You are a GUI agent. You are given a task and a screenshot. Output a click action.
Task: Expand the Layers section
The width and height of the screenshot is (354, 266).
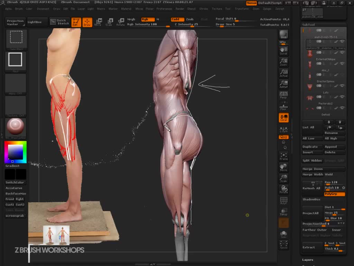308,260
